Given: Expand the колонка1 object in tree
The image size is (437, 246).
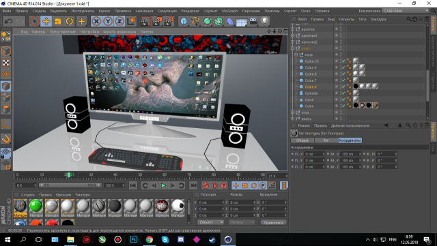Looking at the screenshot, I should (x=293, y=35).
